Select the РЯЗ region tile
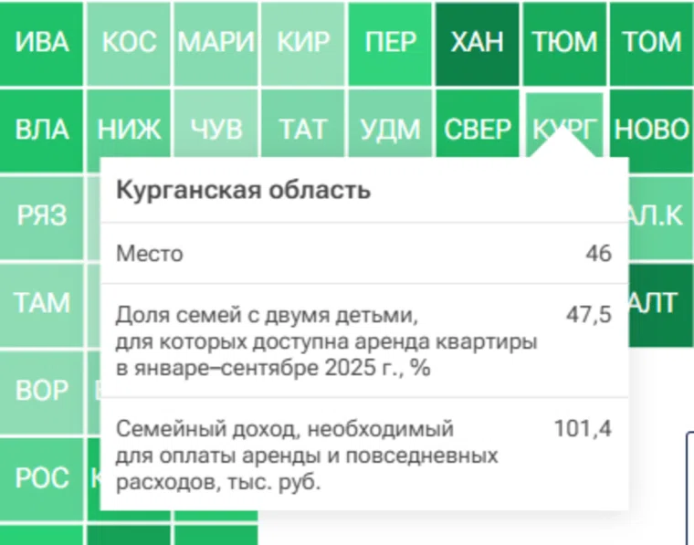Screen dimensions: 694x545 [x=42, y=216]
